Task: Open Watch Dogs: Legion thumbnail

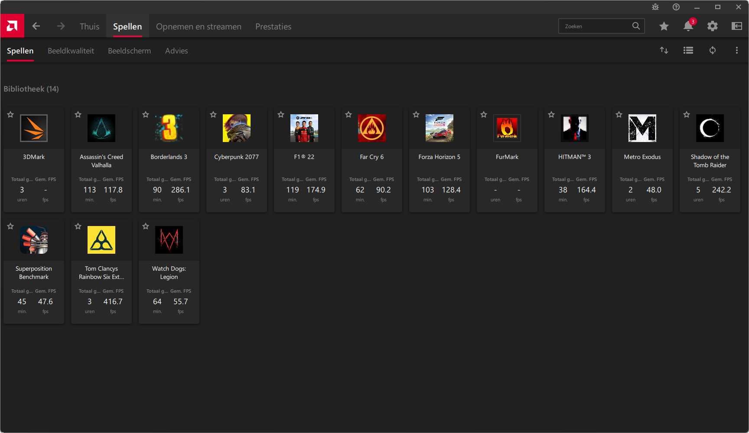Action: [169, 240]
